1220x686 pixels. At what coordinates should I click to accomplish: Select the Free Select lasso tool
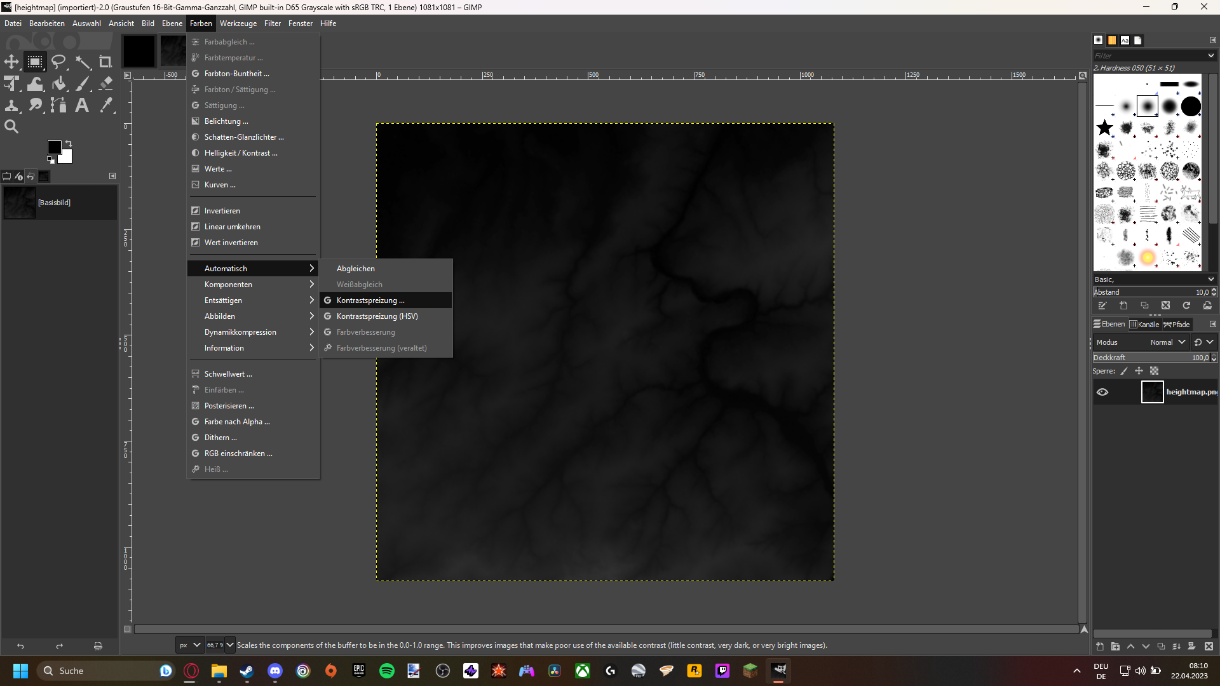[58, 62]
